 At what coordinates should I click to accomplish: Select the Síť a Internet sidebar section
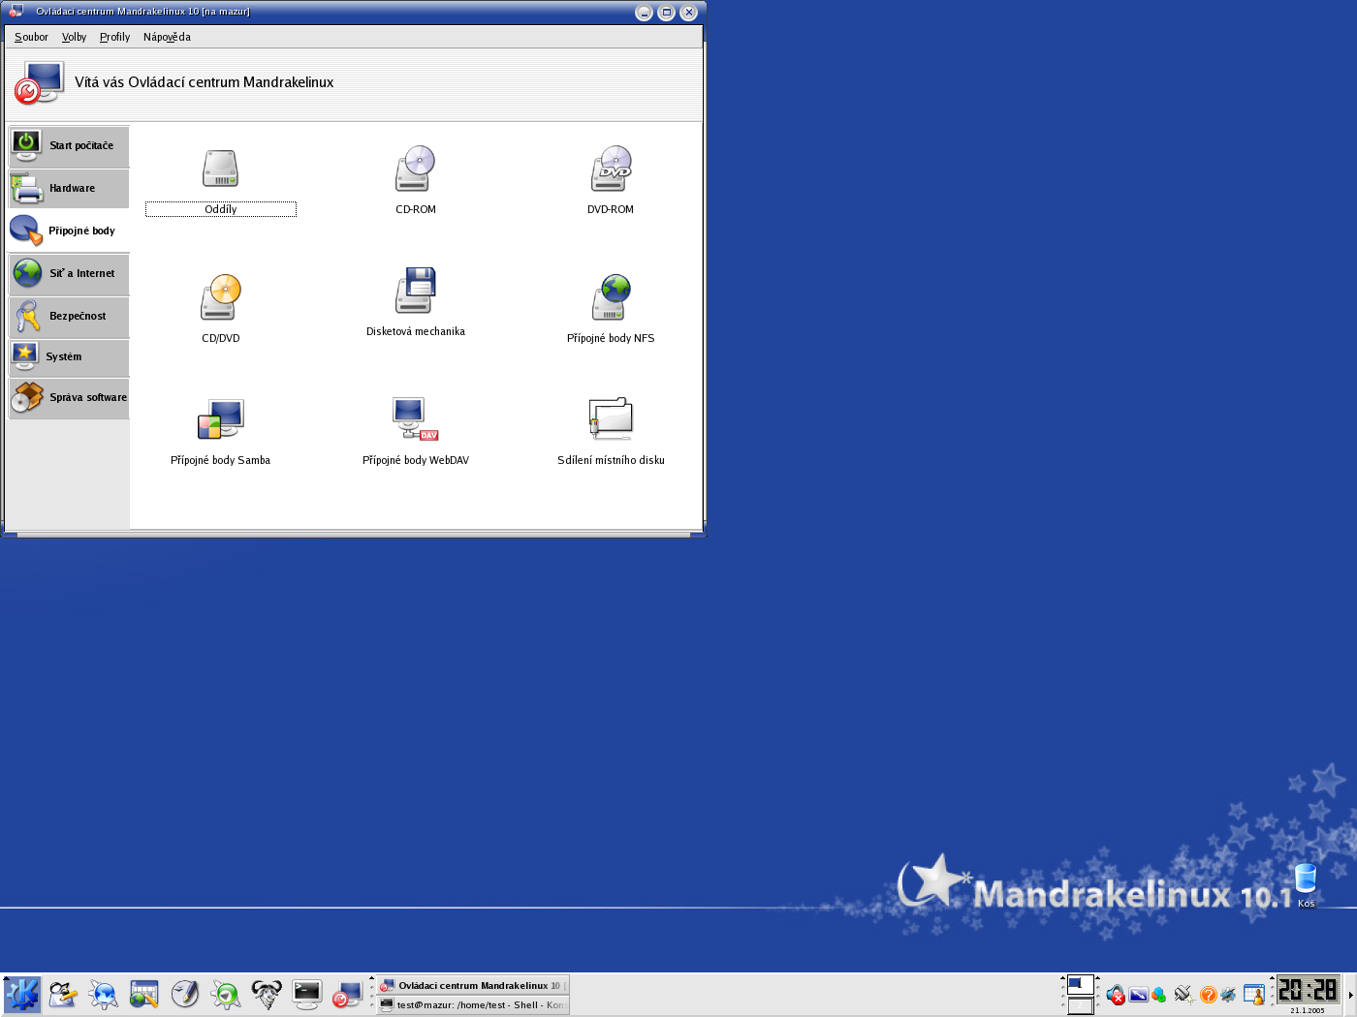(69, 273)
